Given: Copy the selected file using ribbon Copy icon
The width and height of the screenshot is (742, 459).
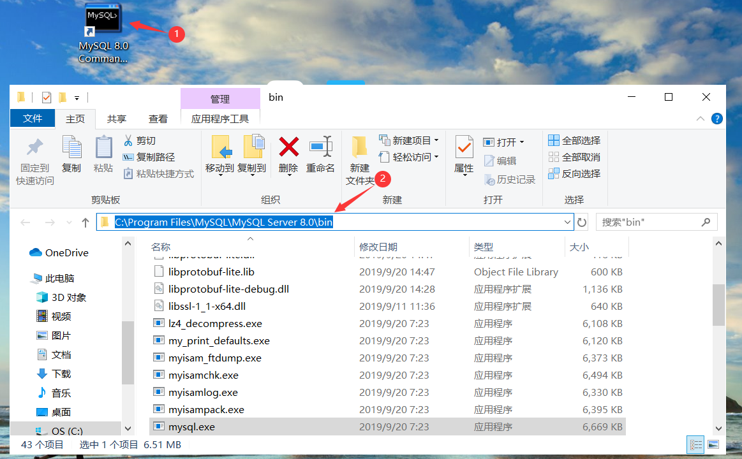Looking at the screenshot, I should (71, 153).
